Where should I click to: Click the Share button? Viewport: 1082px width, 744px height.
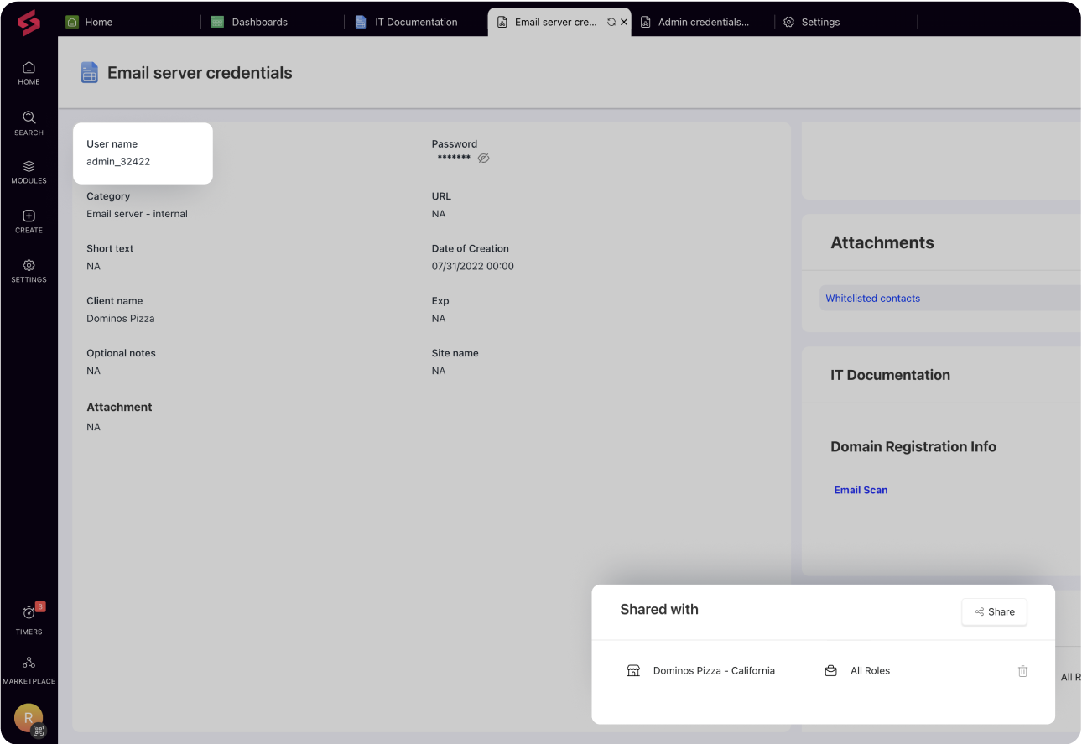tap(994, 611)
